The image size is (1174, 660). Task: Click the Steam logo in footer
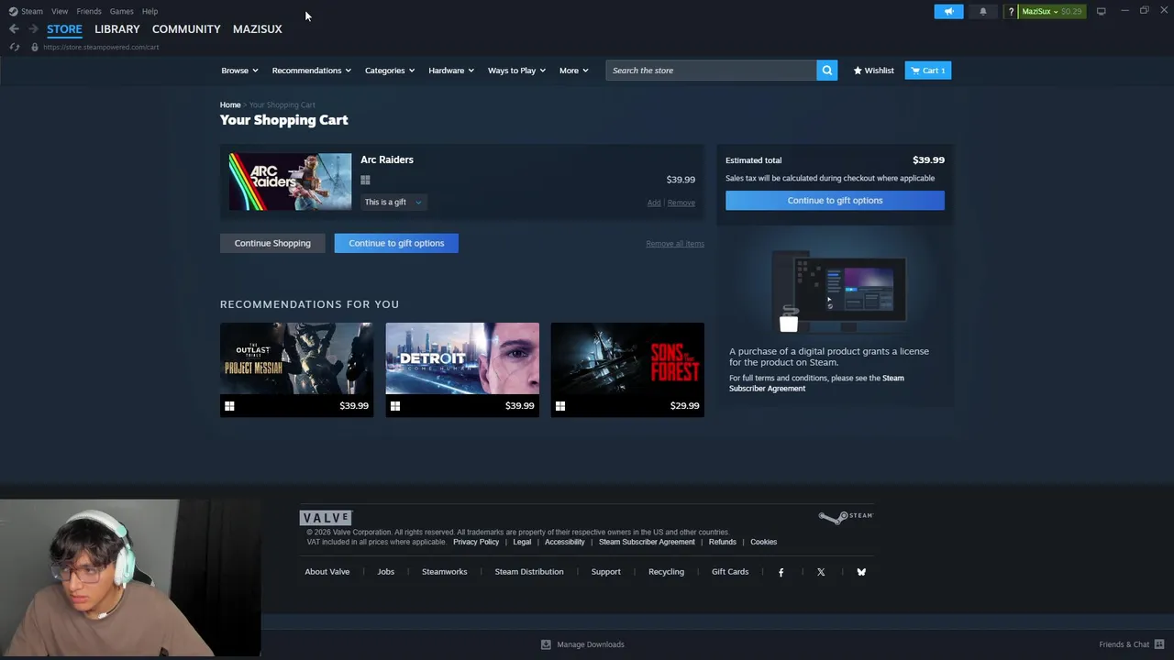[846, 517]
